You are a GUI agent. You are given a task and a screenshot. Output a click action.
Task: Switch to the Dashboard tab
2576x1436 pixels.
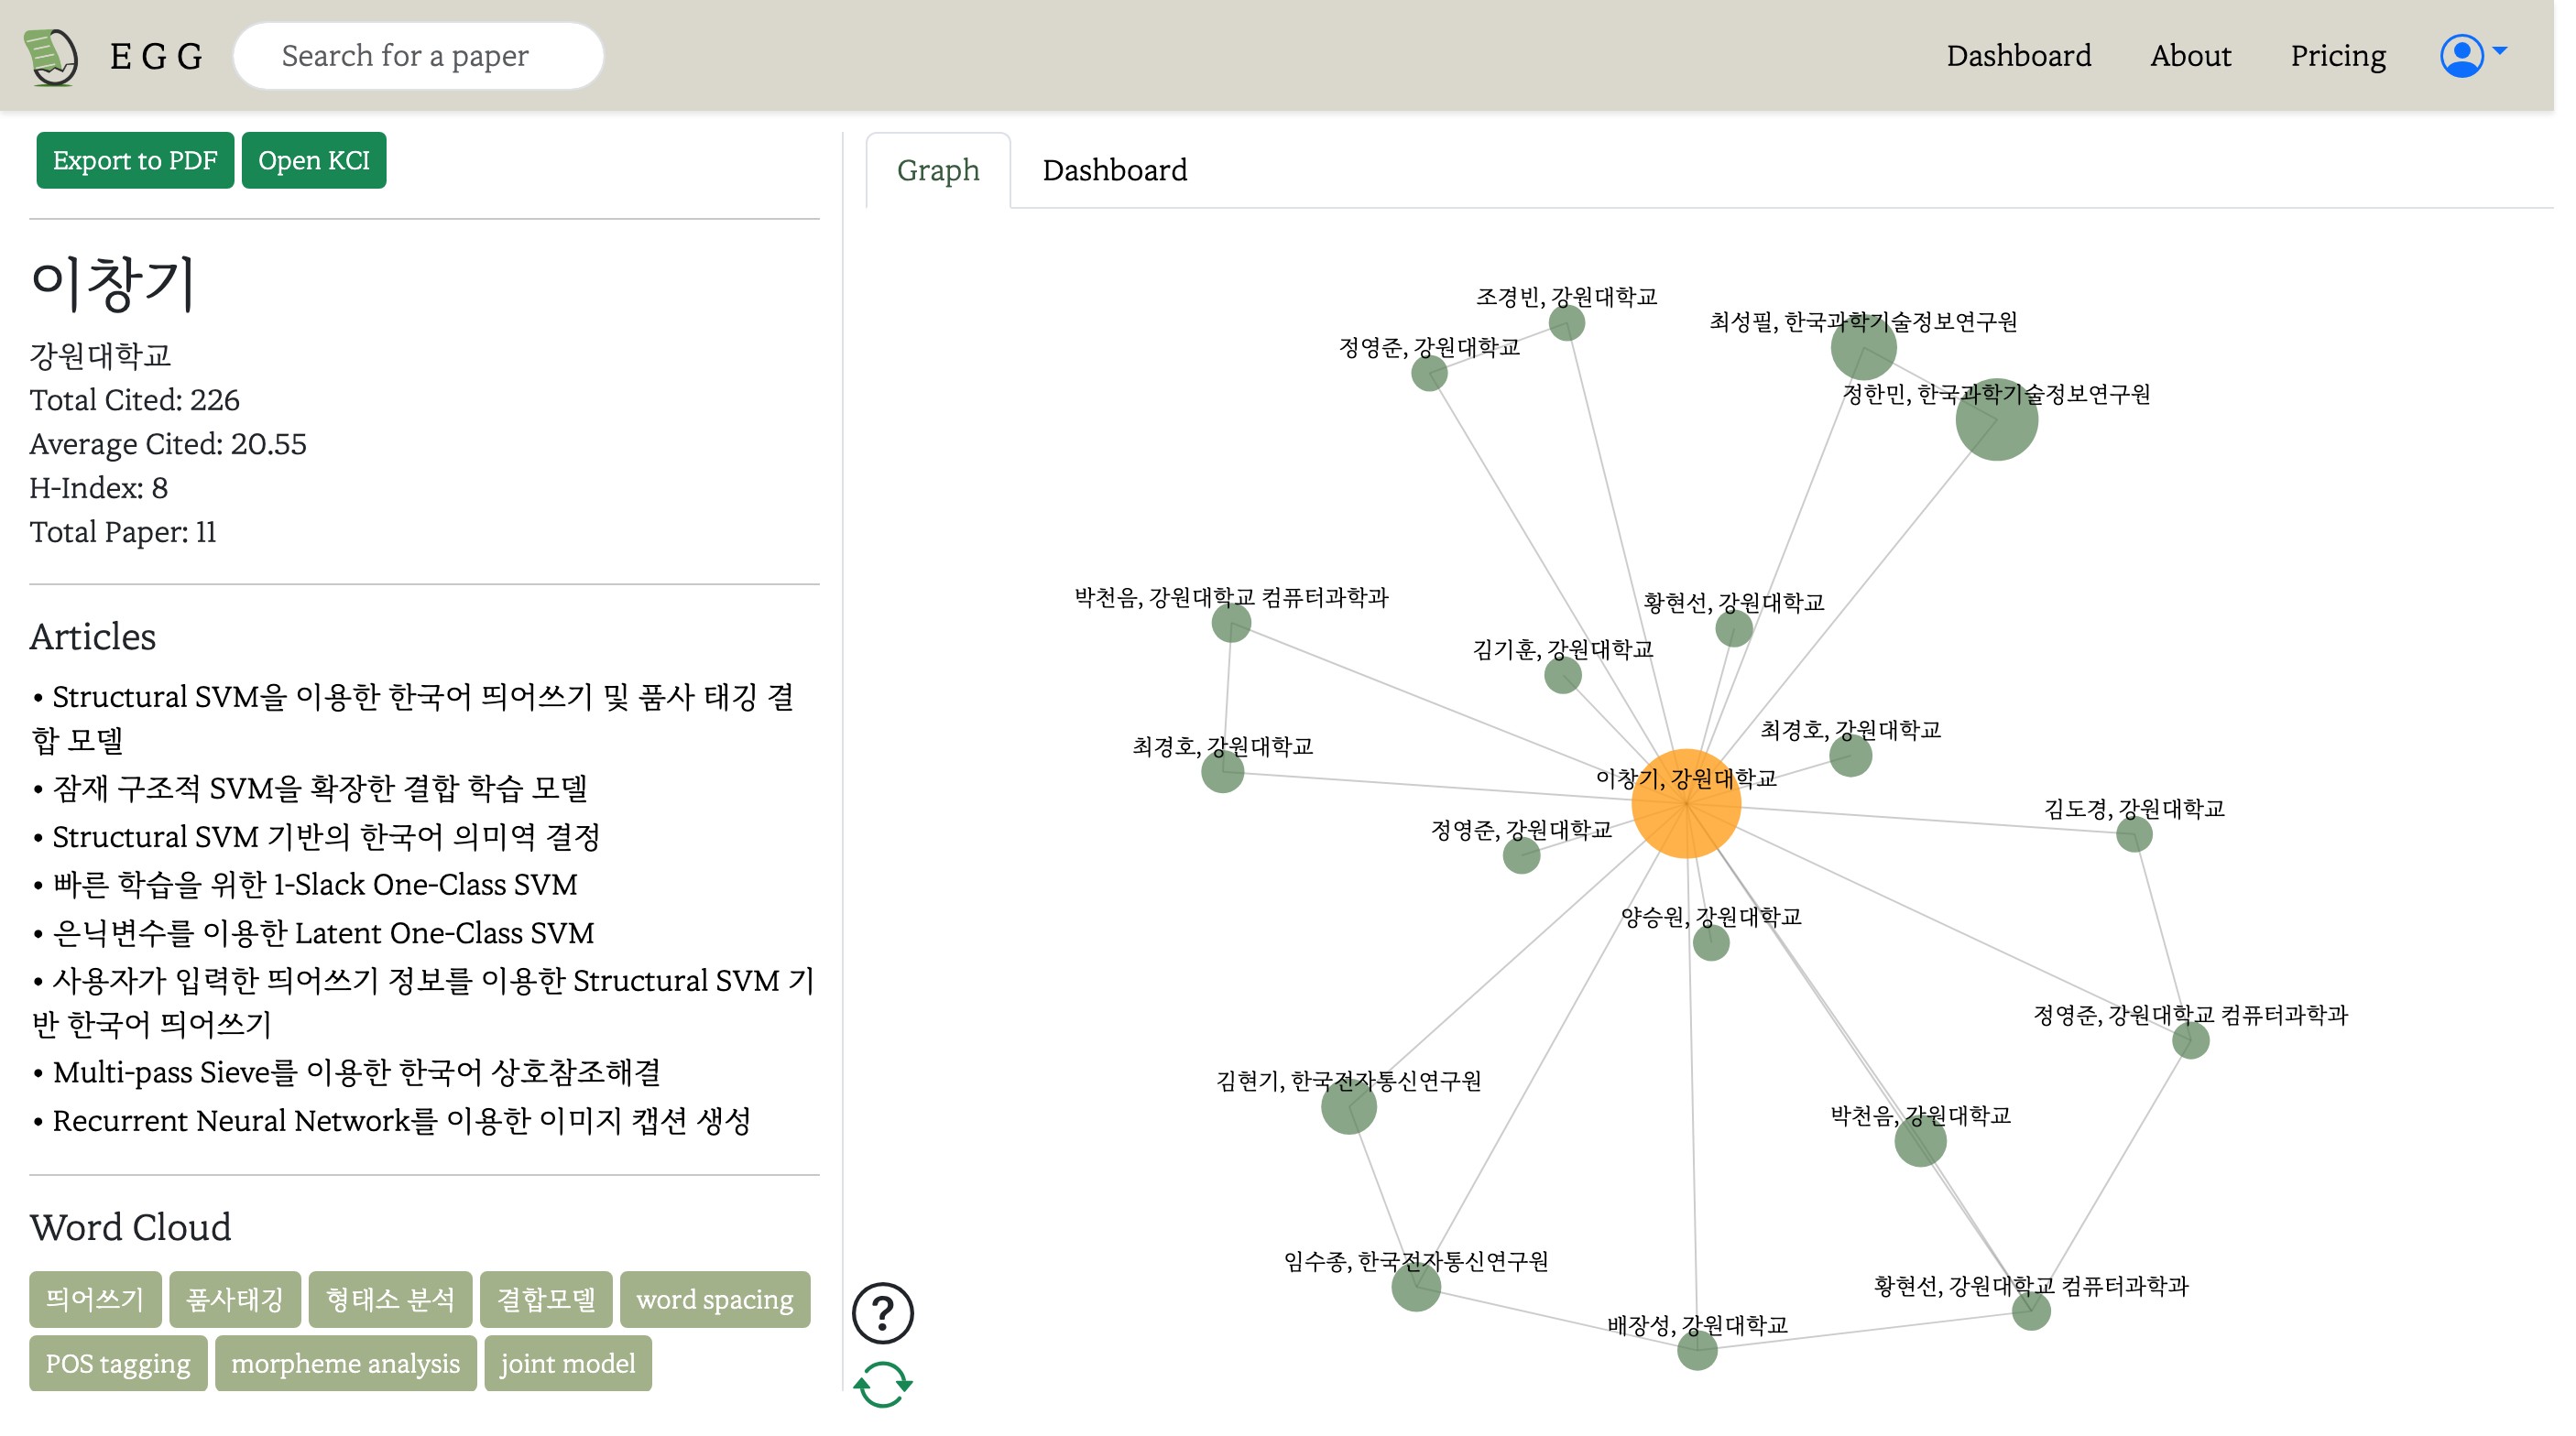coord(1114,170)
